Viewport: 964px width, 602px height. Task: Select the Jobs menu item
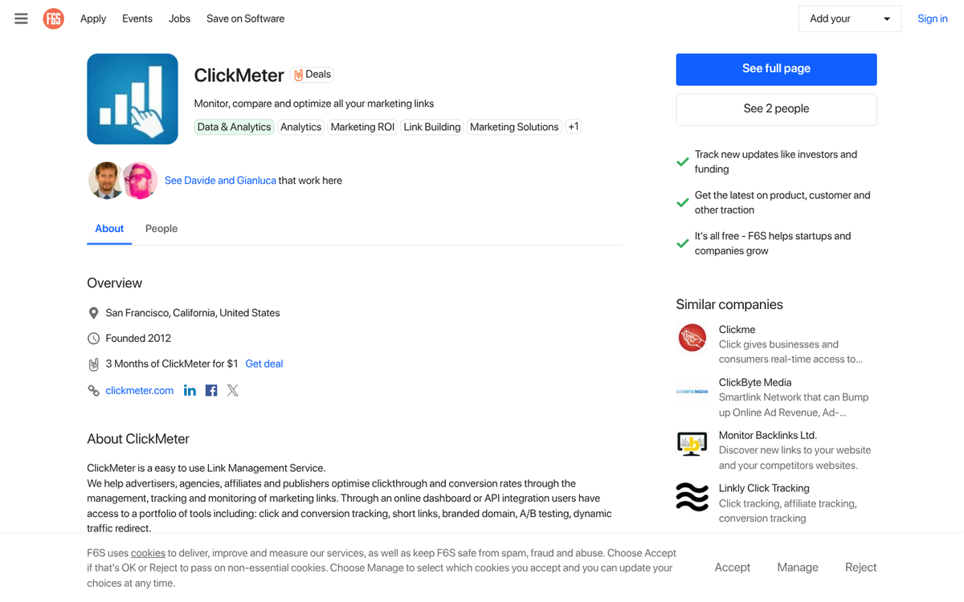point(179,18)
